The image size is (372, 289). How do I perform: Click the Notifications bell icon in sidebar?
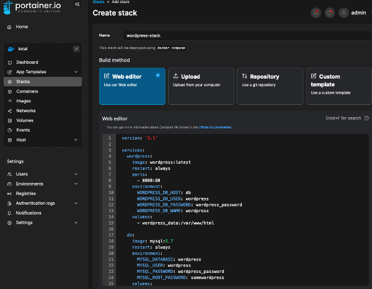click(x=9, y=213)
